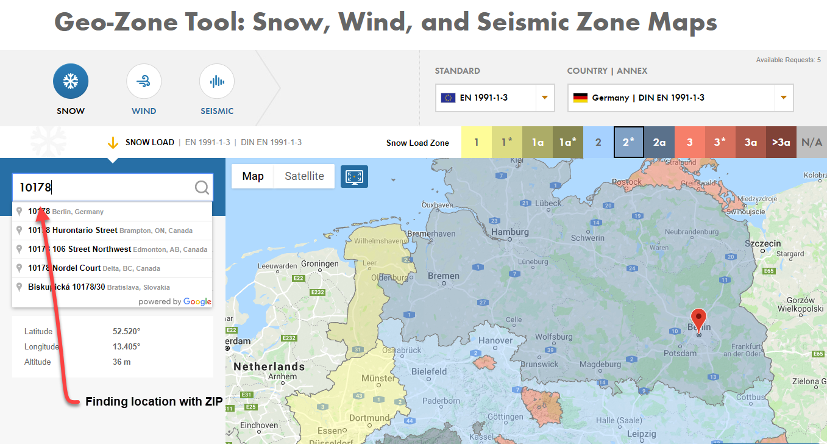Select the Snow load mode icon
Viewport: 827px width, 444px height.
[x=71, y=81]
